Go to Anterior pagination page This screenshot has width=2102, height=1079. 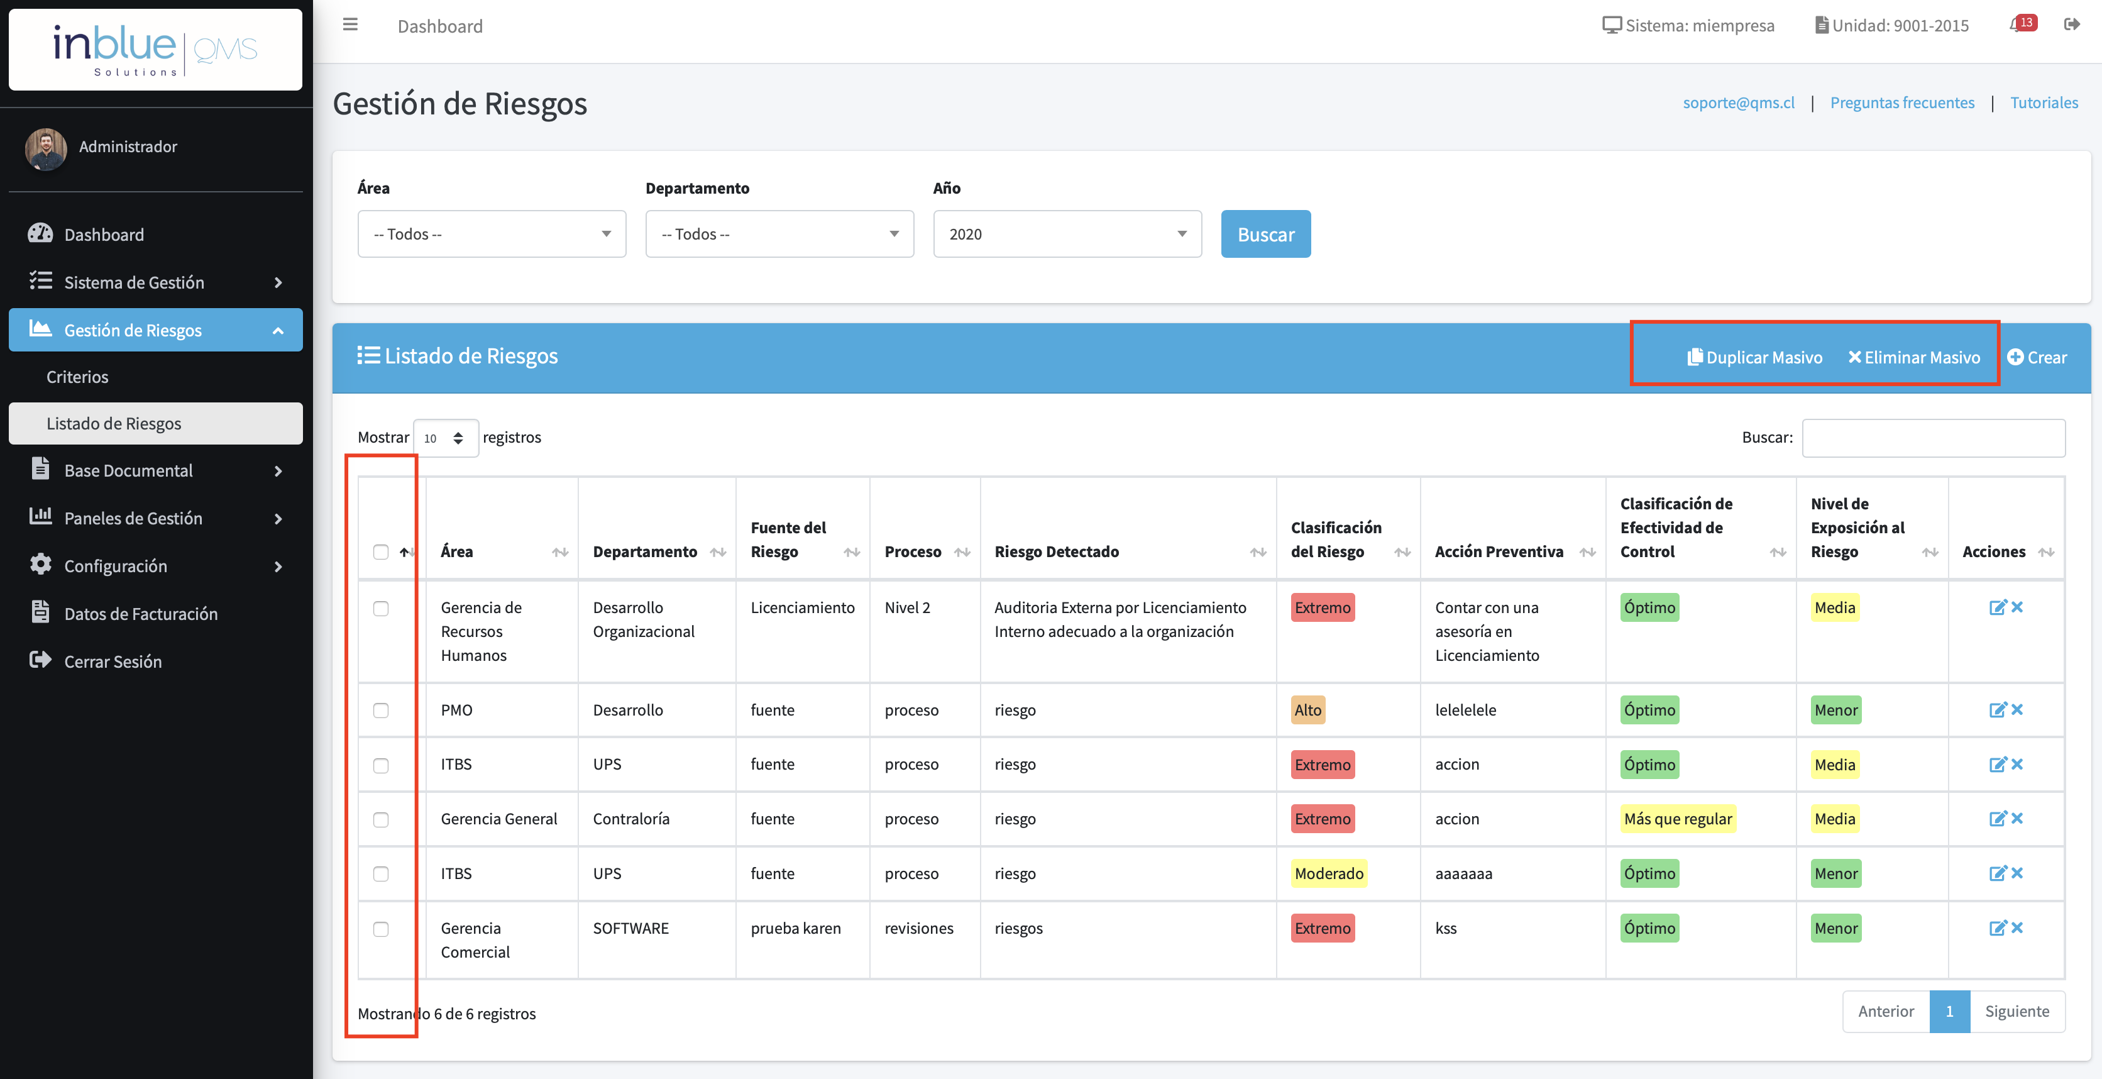[1886, 1011]
